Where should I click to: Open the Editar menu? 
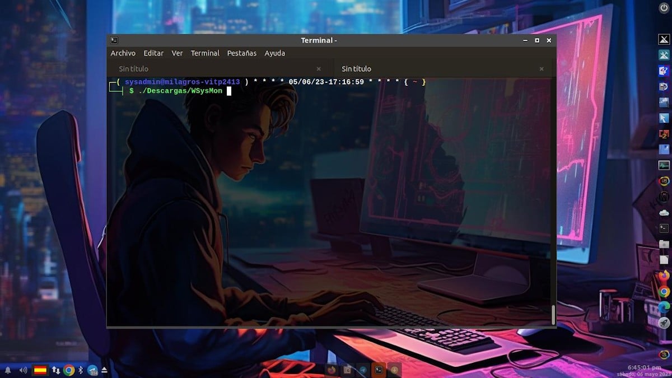click(x=153, y=53)
